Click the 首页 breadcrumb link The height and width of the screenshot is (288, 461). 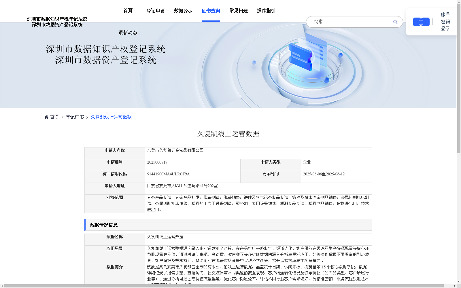pos(54,117)
